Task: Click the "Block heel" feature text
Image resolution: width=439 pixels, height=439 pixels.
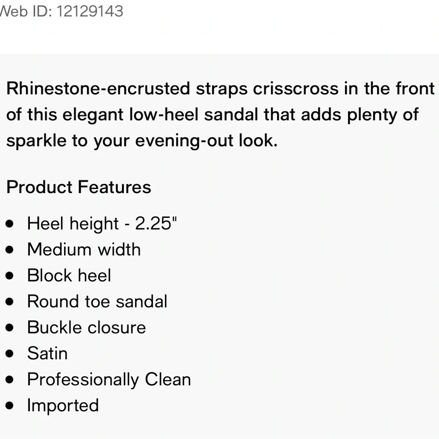Action: point(69,275)
